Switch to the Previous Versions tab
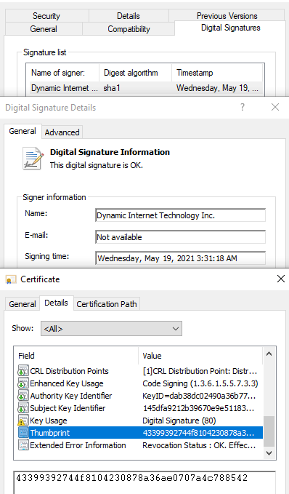289x494 pixels. [227, 16]
